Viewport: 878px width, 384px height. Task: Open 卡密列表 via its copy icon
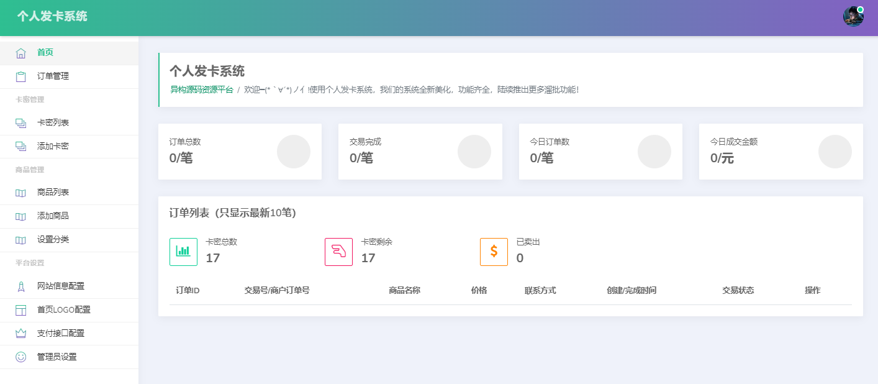pos(22,122)
